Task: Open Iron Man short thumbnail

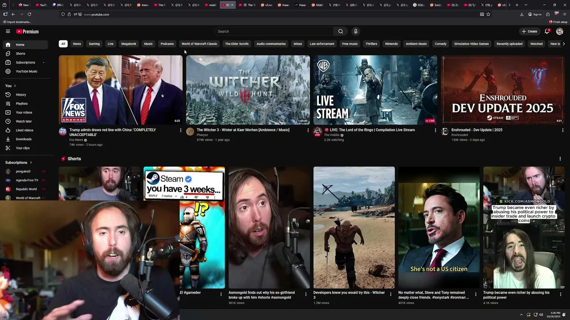Action: 439,228
